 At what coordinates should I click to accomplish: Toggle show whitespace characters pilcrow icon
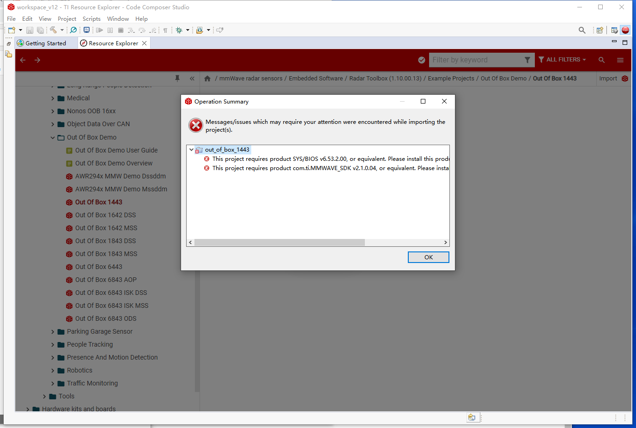pos(165,30)
